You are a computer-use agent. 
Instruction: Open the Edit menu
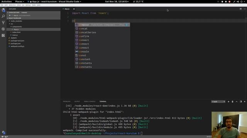[6, 5]
